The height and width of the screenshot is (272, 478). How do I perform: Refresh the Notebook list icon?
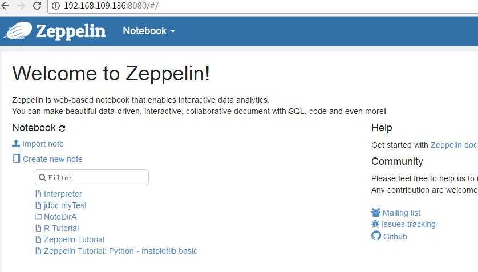(62, 128)
